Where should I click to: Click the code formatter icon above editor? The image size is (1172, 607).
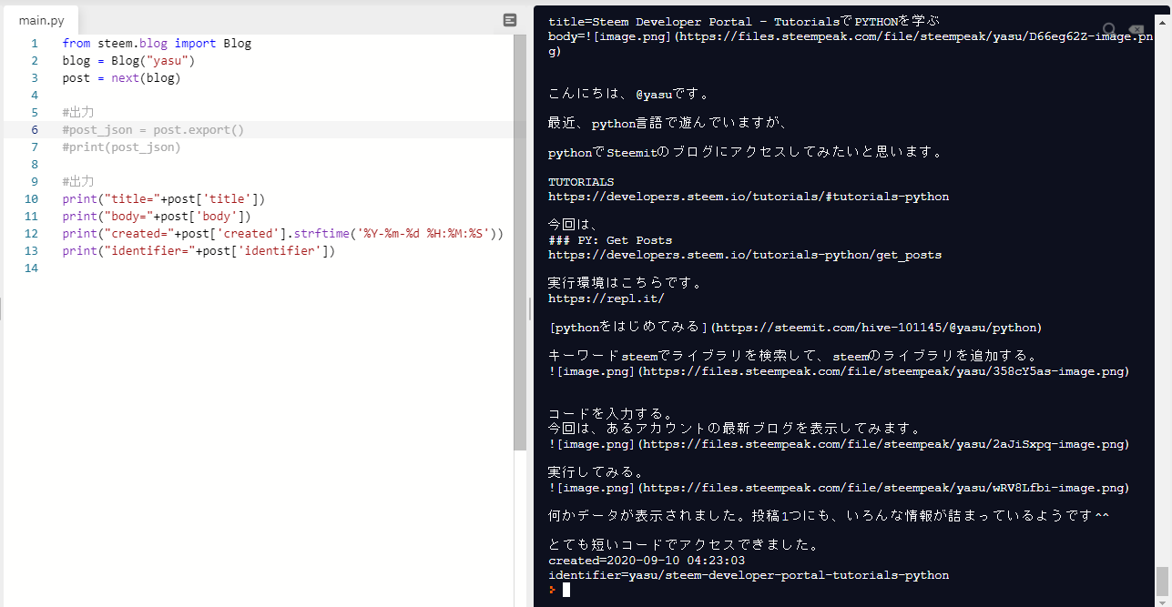click(x=510, y=20)
